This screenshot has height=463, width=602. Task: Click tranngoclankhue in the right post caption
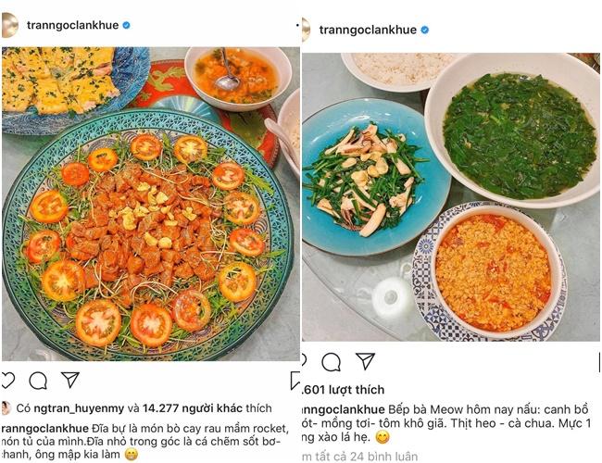(x=338, y=410)
